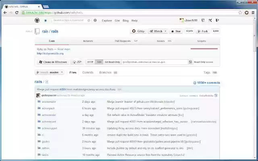The height and width of the screenshot is (161, 258).
Task: Click the browser address bar URL
Action: coord(64,12)
